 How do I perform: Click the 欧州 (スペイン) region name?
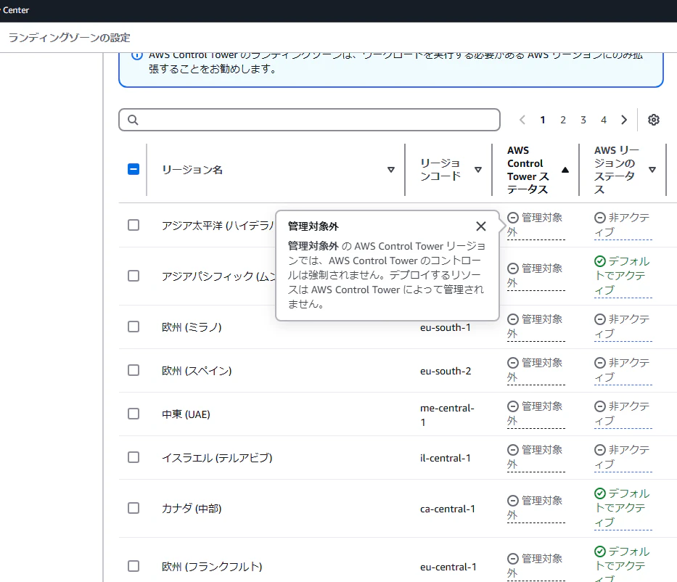(197, 371)
